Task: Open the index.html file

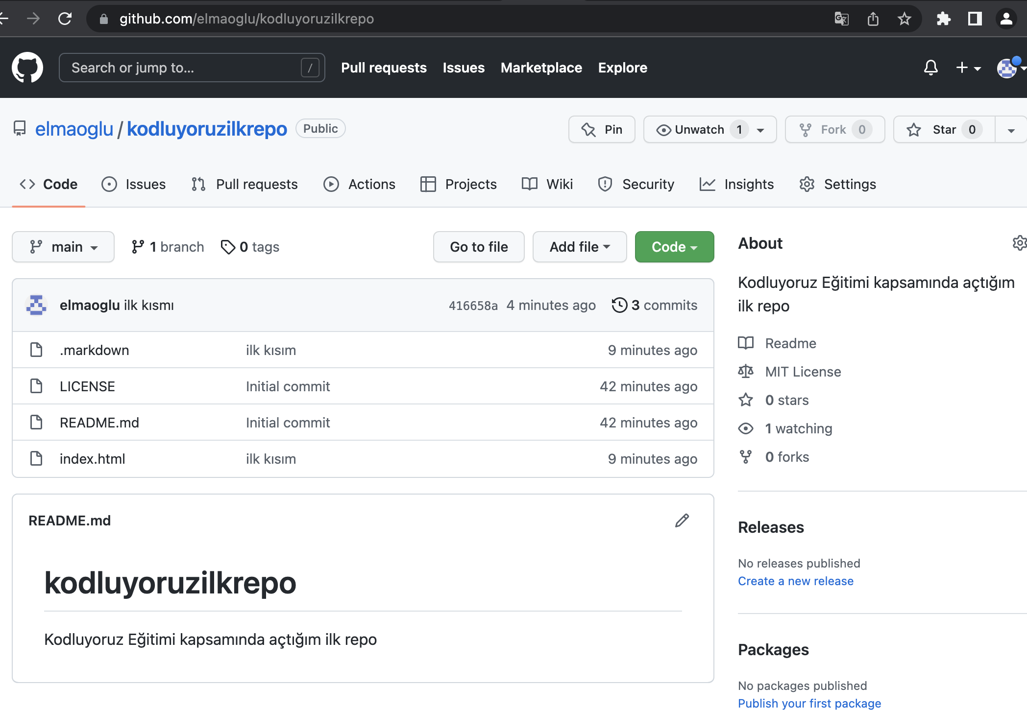Action: pos(92,459)
